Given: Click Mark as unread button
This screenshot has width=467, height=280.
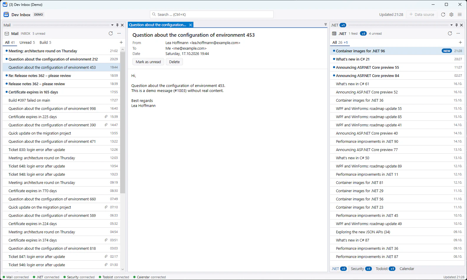Looking at the screenshot, I should coord(148,62).
